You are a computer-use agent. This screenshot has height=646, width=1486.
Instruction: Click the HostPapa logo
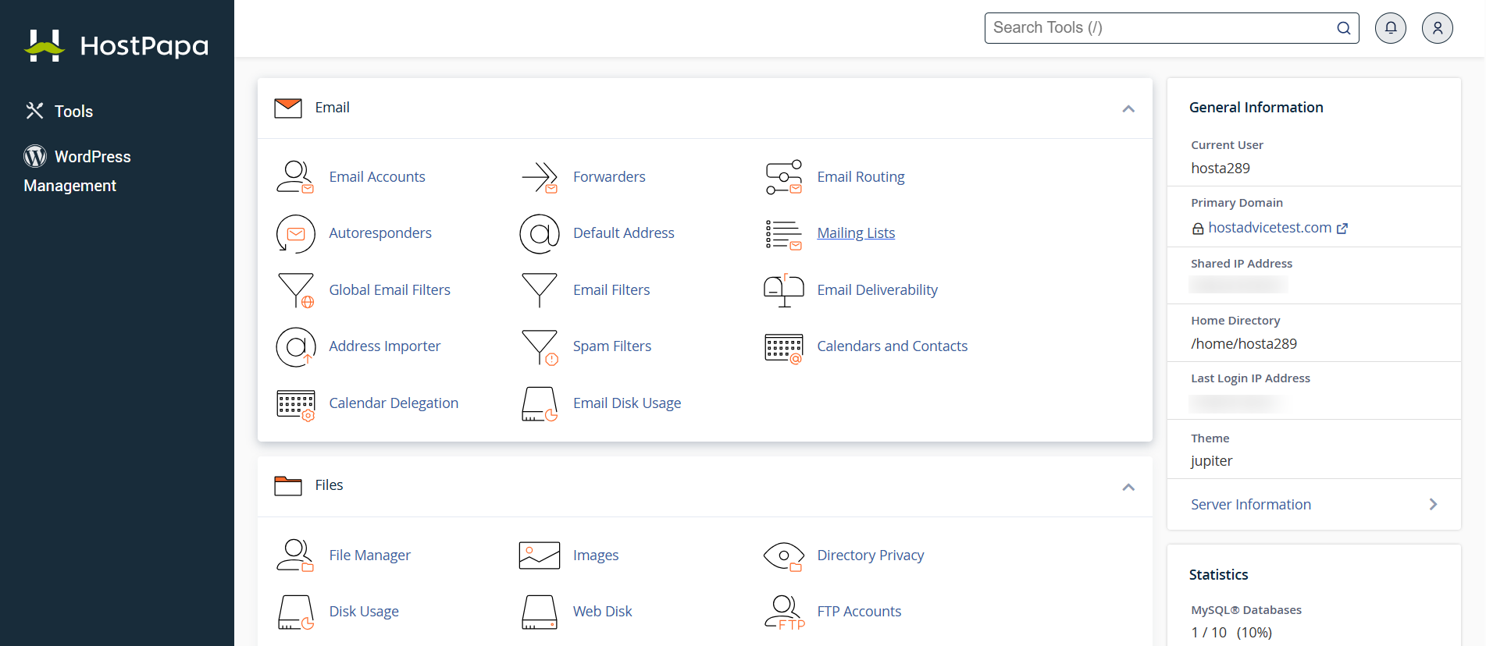117,45
